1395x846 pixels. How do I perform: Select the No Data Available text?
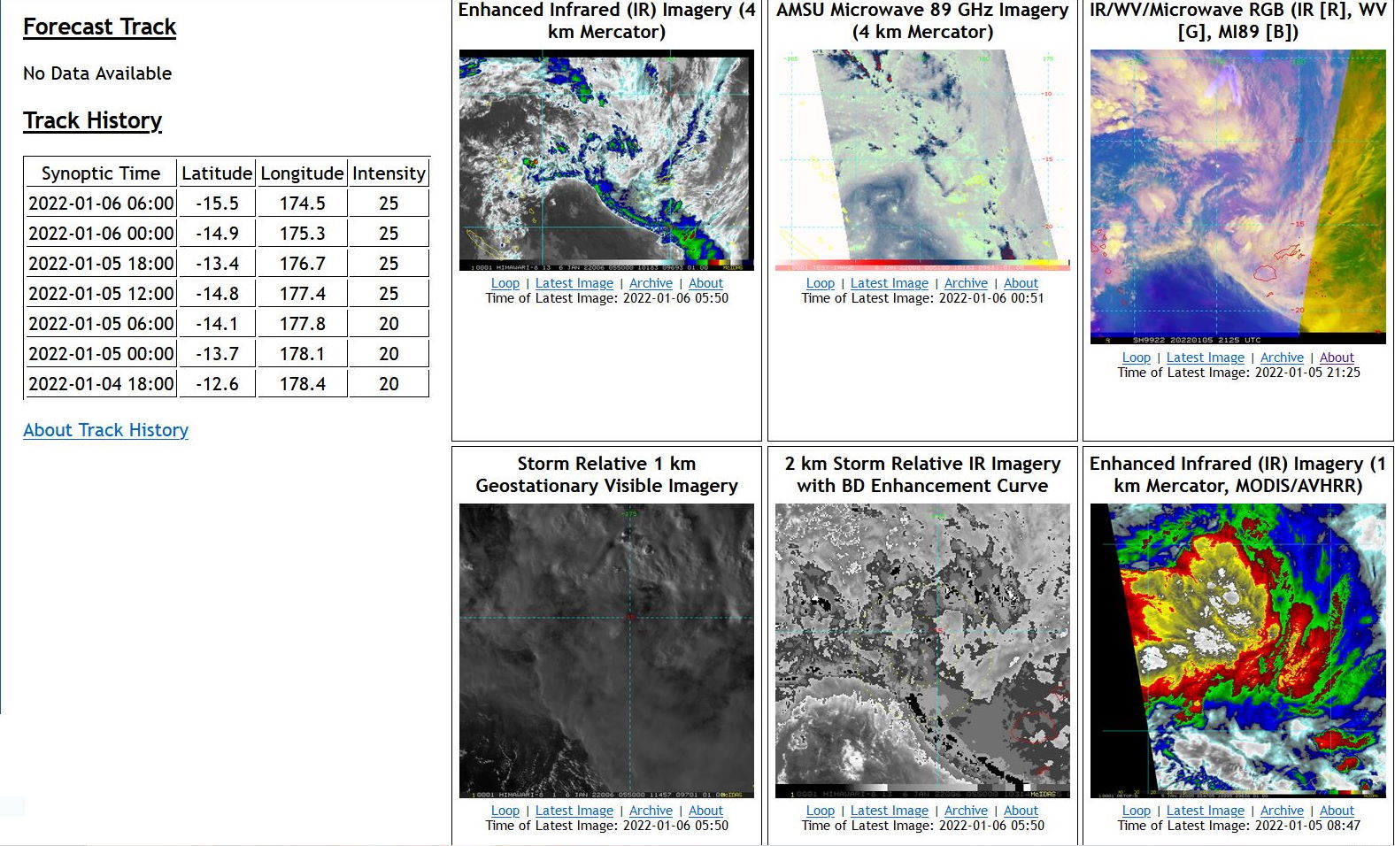[x=97, y=73]
